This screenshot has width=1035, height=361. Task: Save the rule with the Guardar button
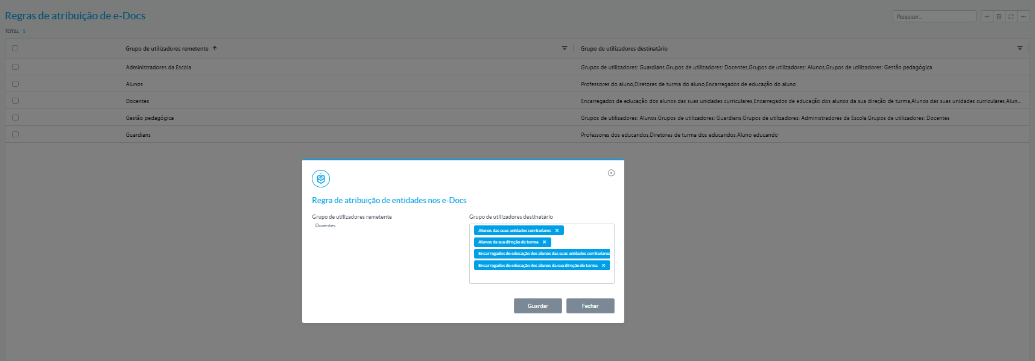point(538,306)
